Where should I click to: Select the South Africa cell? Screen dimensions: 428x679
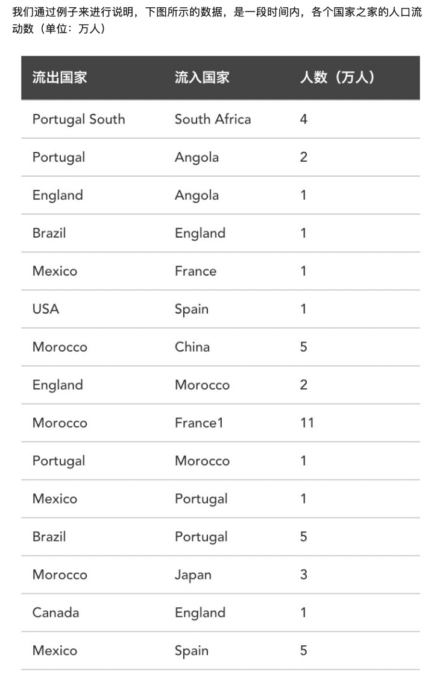pyautogui.click(x=213, y=119)
